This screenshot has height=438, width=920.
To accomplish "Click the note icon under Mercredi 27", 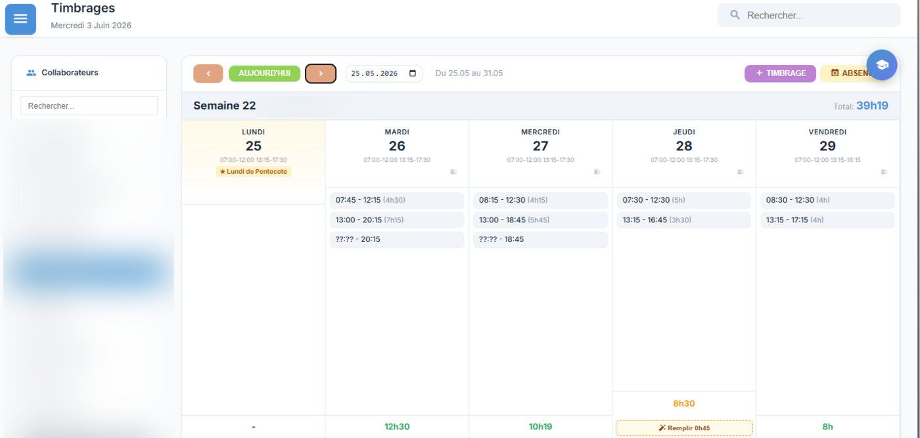I will [597, 172].
